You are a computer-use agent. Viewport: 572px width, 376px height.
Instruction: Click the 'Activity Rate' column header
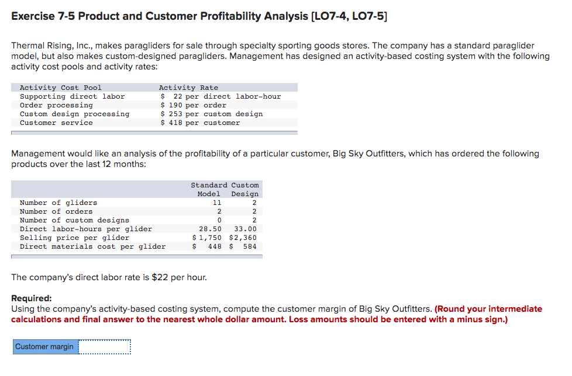point(188,88)
